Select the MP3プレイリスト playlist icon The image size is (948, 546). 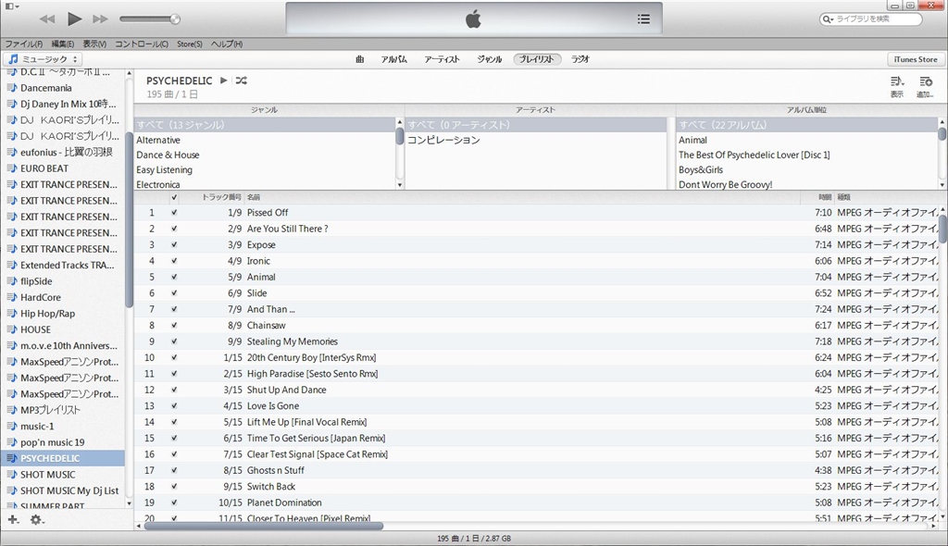tap(11, 410)
